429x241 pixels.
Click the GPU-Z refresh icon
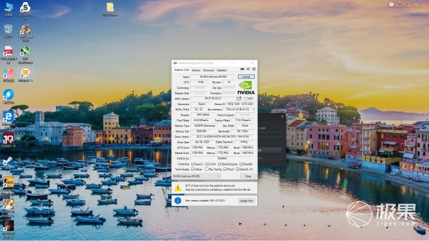click(x=248, y=69)
